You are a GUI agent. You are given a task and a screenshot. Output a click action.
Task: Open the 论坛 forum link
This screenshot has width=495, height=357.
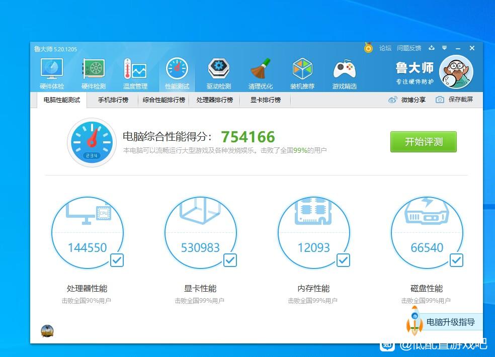(385, 48)
